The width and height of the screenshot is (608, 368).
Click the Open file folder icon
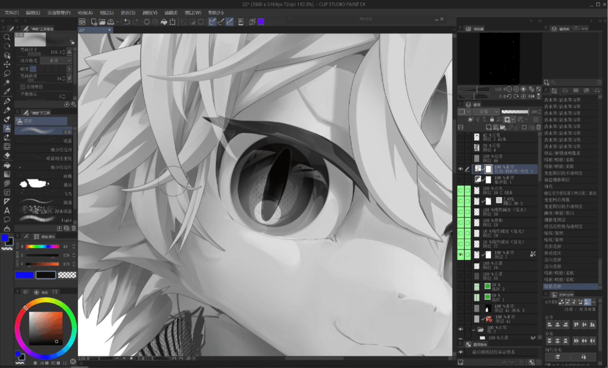pos(102,22)
